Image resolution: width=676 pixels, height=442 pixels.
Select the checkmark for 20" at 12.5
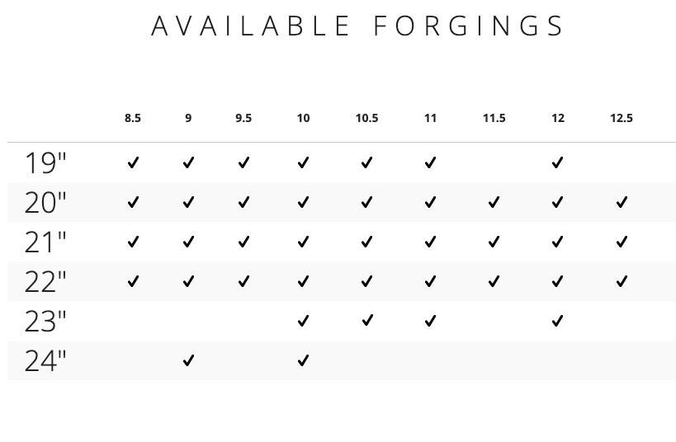click(x=622, y=202)
